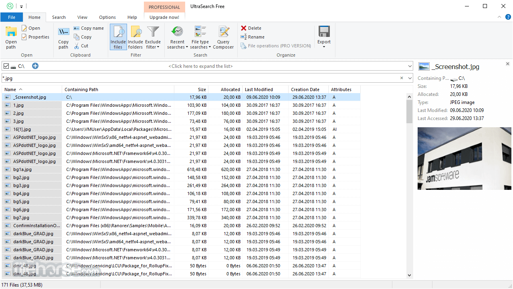
Task: Click the Properties icon in ribbon
Action: (x=24, y=37)
